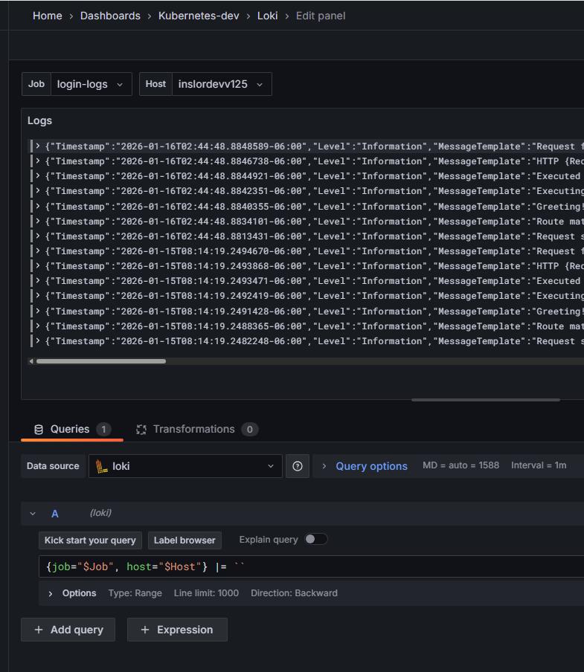Open the Job variable dropdown login-logs
Screen dimensions: 584x672
point(91,84)
